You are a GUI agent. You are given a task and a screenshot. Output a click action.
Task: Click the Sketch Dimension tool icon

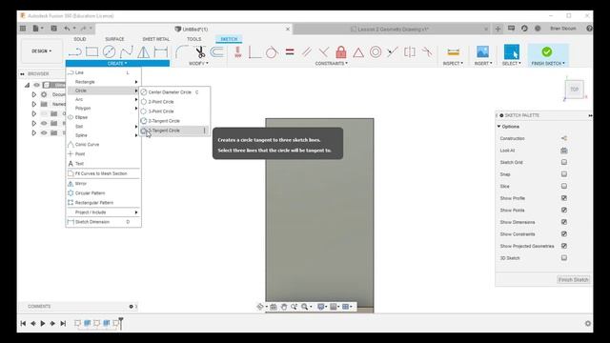click(x=161, y=51)
